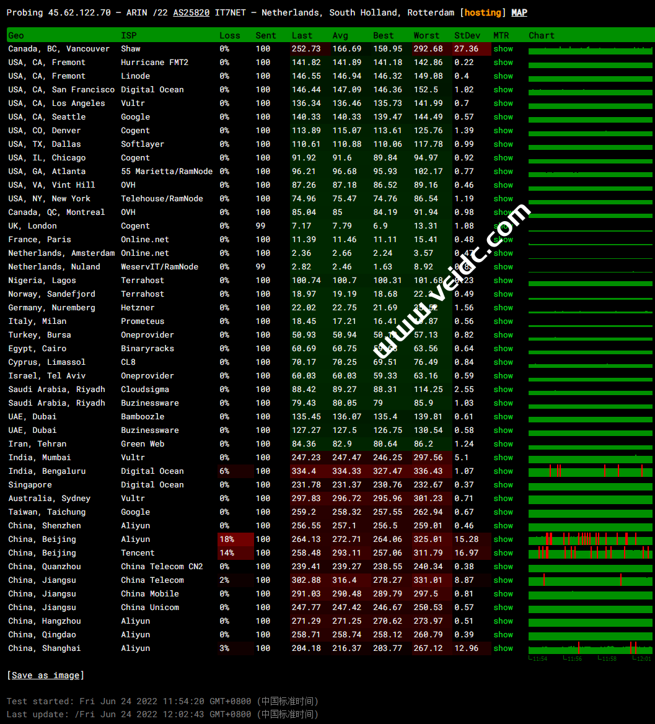Click the Beijing Tencent latency chart
This screenshot has width=655, height=724.
click(590, 553)
